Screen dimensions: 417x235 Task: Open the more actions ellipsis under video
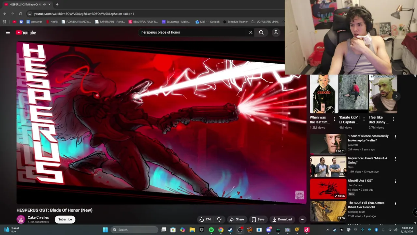pyautogui.click(x=302, y=219)
